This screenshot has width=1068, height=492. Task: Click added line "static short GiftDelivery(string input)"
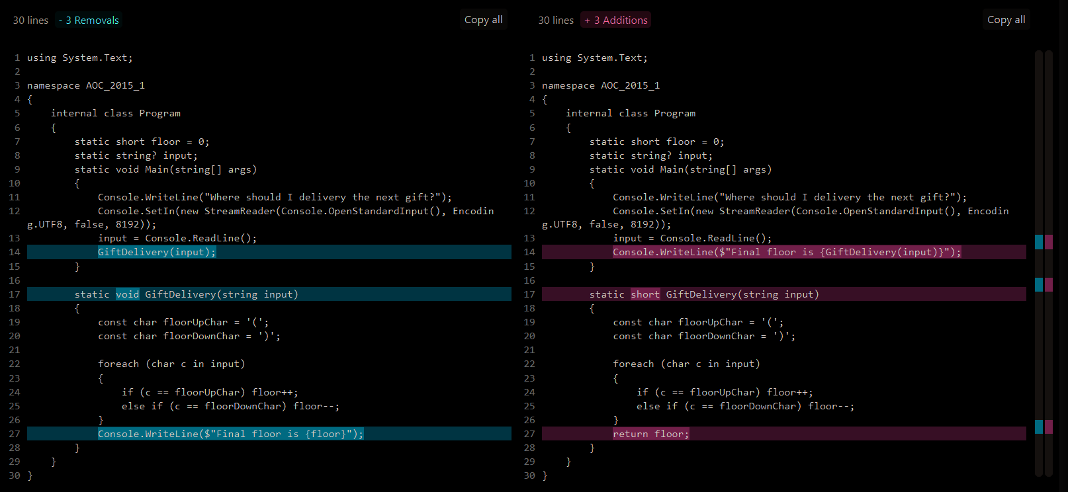[784, 294]
